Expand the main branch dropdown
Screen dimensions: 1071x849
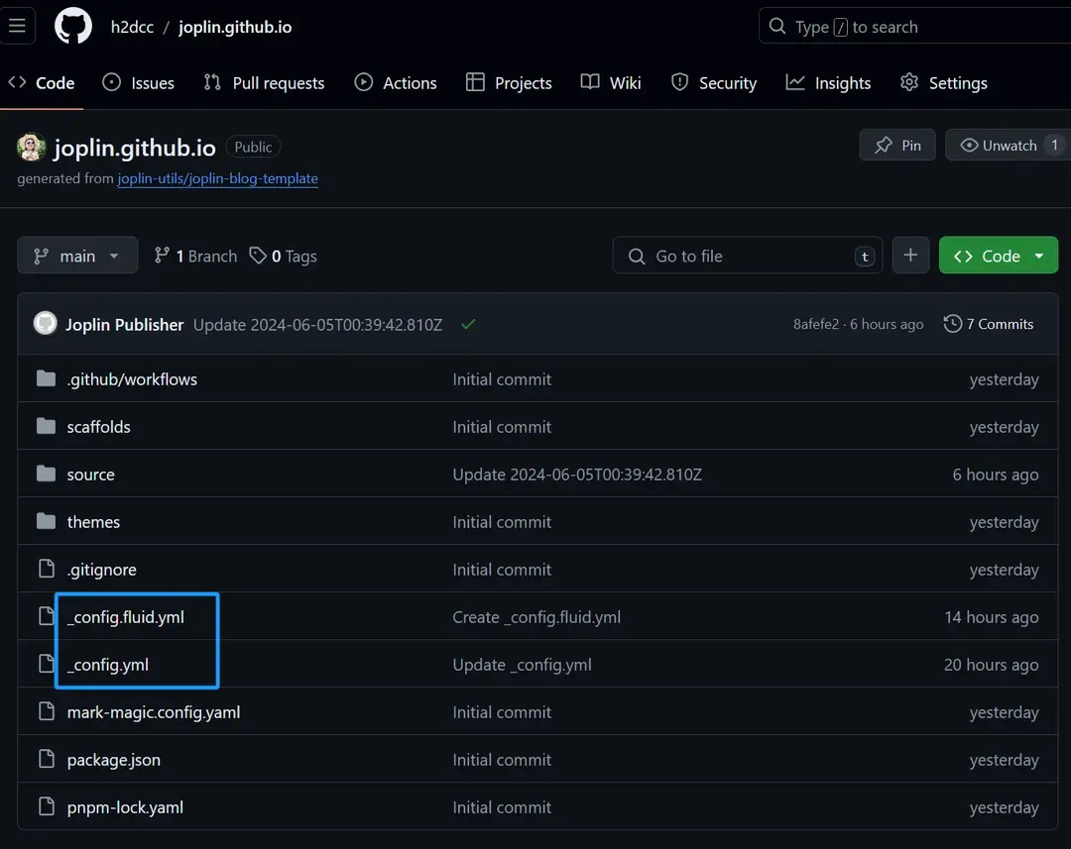[x=77, y=256]
